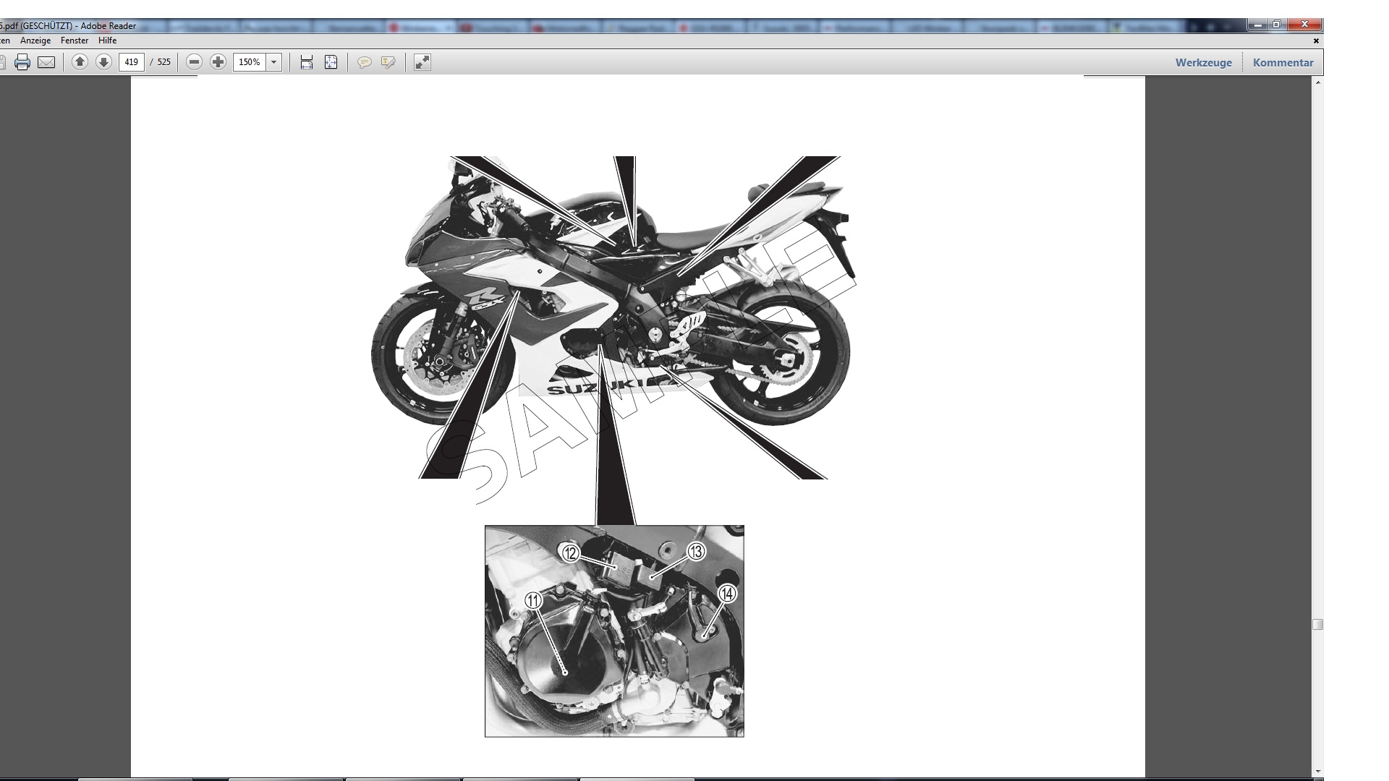This screenshot has width=1389, height=781.
Task: Open the Hilfe menu
Action: tap(108, 40)
